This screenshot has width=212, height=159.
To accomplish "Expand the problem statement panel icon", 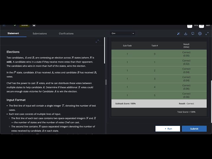I will click(x=97, y=41).
